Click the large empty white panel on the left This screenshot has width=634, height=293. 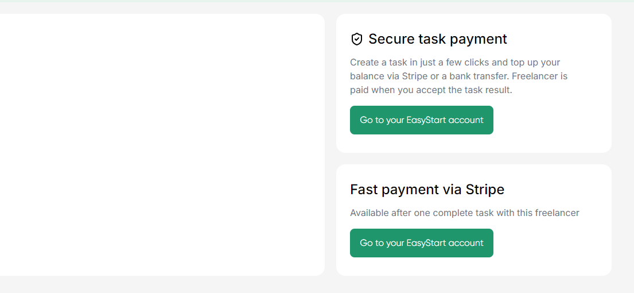pyautogui.click(x=161, y=144)
